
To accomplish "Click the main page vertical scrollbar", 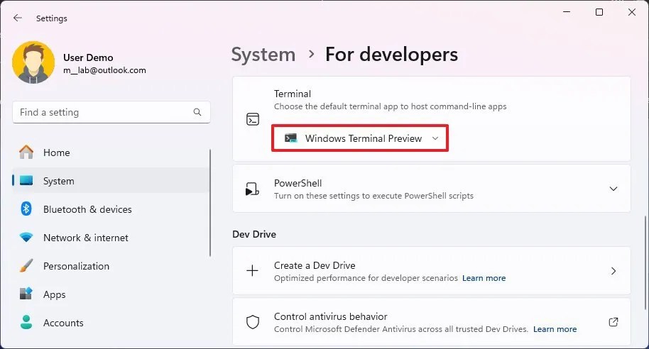I will coord(645,262).
